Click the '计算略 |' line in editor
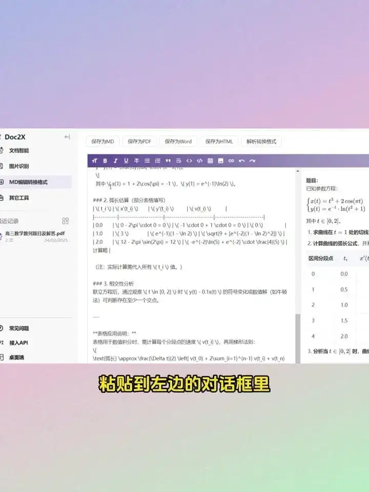 101,251
